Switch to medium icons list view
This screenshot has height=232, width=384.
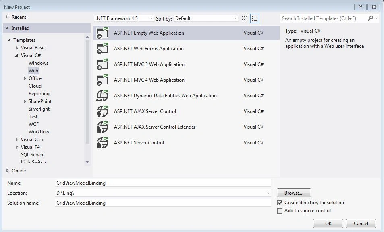[x=255, y=18]
